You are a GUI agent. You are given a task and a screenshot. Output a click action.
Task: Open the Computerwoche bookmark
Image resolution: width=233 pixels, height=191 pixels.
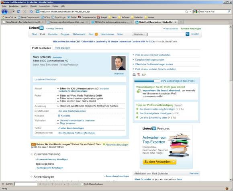coord(87,17)
